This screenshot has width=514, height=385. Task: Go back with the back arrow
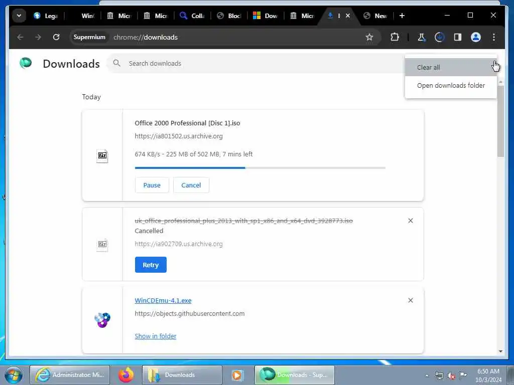[x=20, y=37]
